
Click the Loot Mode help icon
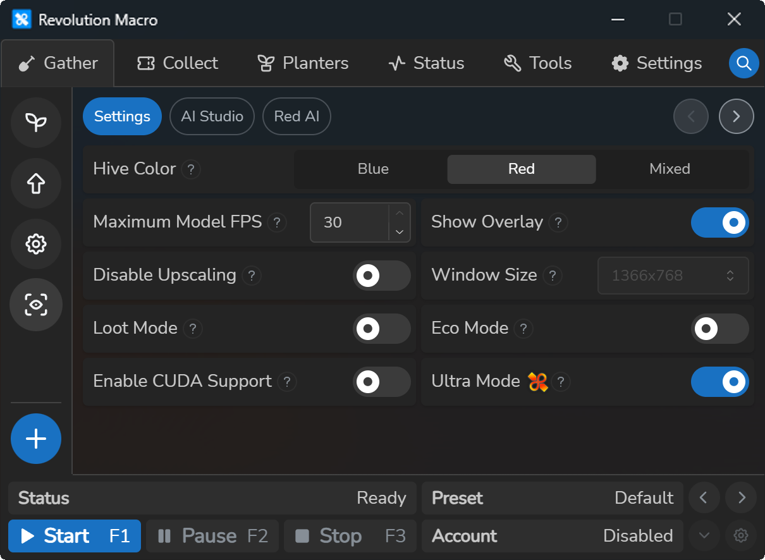[x=193, y=329]
